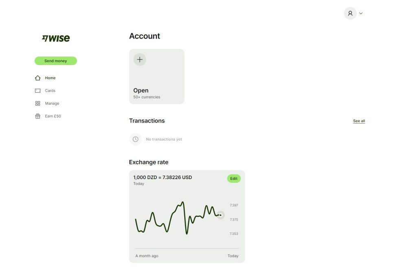The height and width of the screenshot is (267, 417).
Task: Click the 1,000 DZD rate heading
Action: tap(162, 177)
